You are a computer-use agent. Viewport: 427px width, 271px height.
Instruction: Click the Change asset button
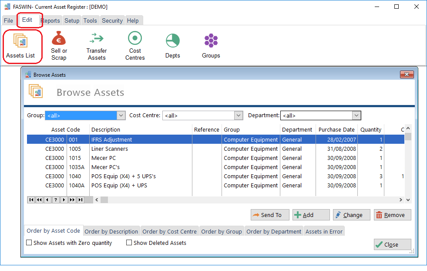tap(352, 215)
